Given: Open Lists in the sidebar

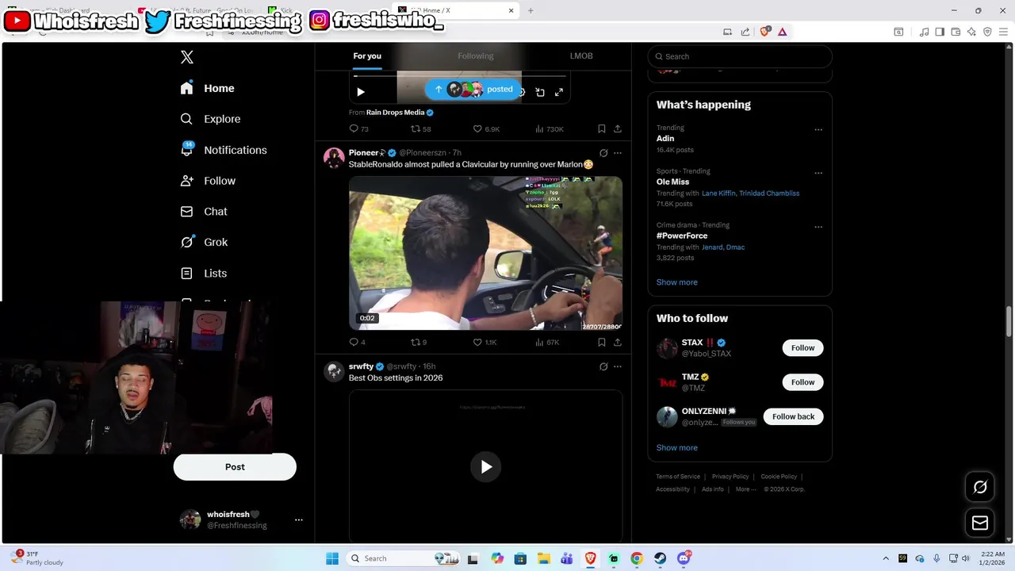Looking at the screenshot, I should (204, 273).
